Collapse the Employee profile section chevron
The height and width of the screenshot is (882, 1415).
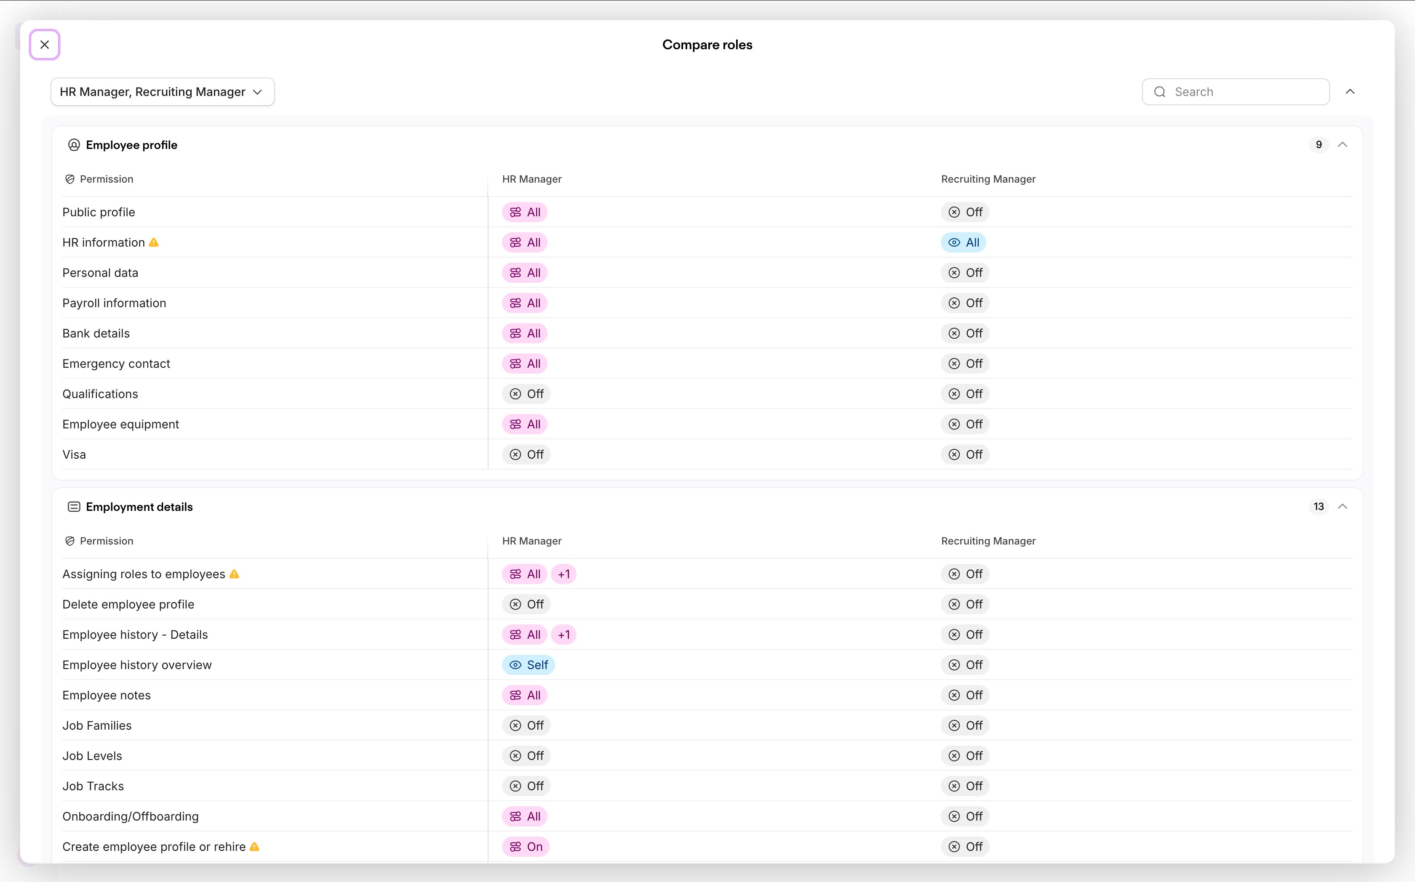[1343, 145]
